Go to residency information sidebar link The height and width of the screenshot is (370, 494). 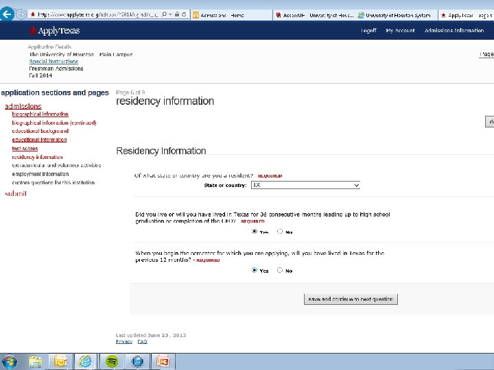(x=37, y=157)
